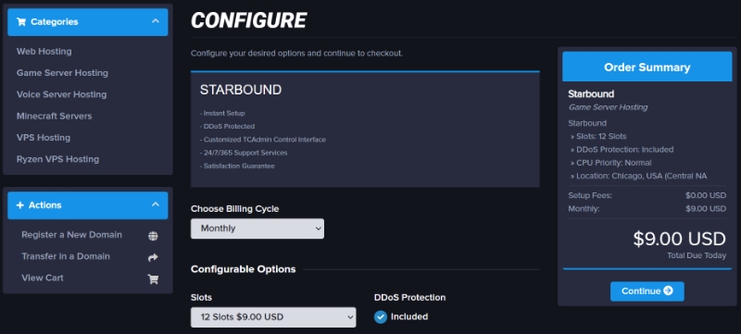Collapse the Actions panel chevron
Image resolution: width=741 pixels, height=334 pixels.
156,204
